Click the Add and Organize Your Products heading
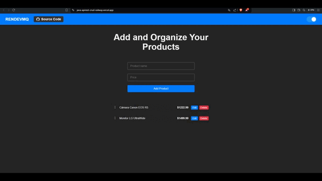Image resolution: width=322 pixels, height=181 pixels. tap(161, 42)
